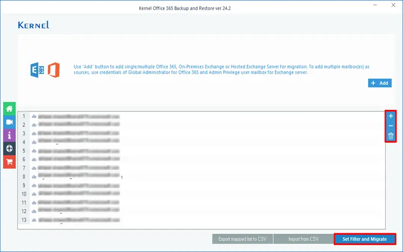The height and width of the screenshot is (252, 403).
Task: Select mailbox row number 9
Action: pyautogui.click(x=201, y=185)
